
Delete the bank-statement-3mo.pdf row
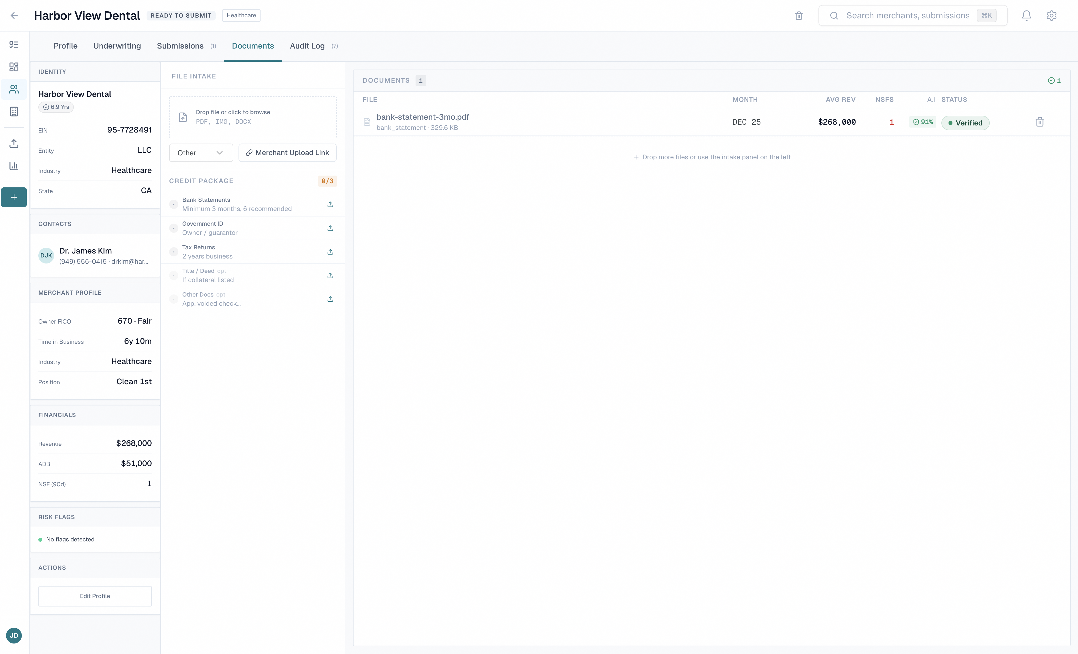1039,122
